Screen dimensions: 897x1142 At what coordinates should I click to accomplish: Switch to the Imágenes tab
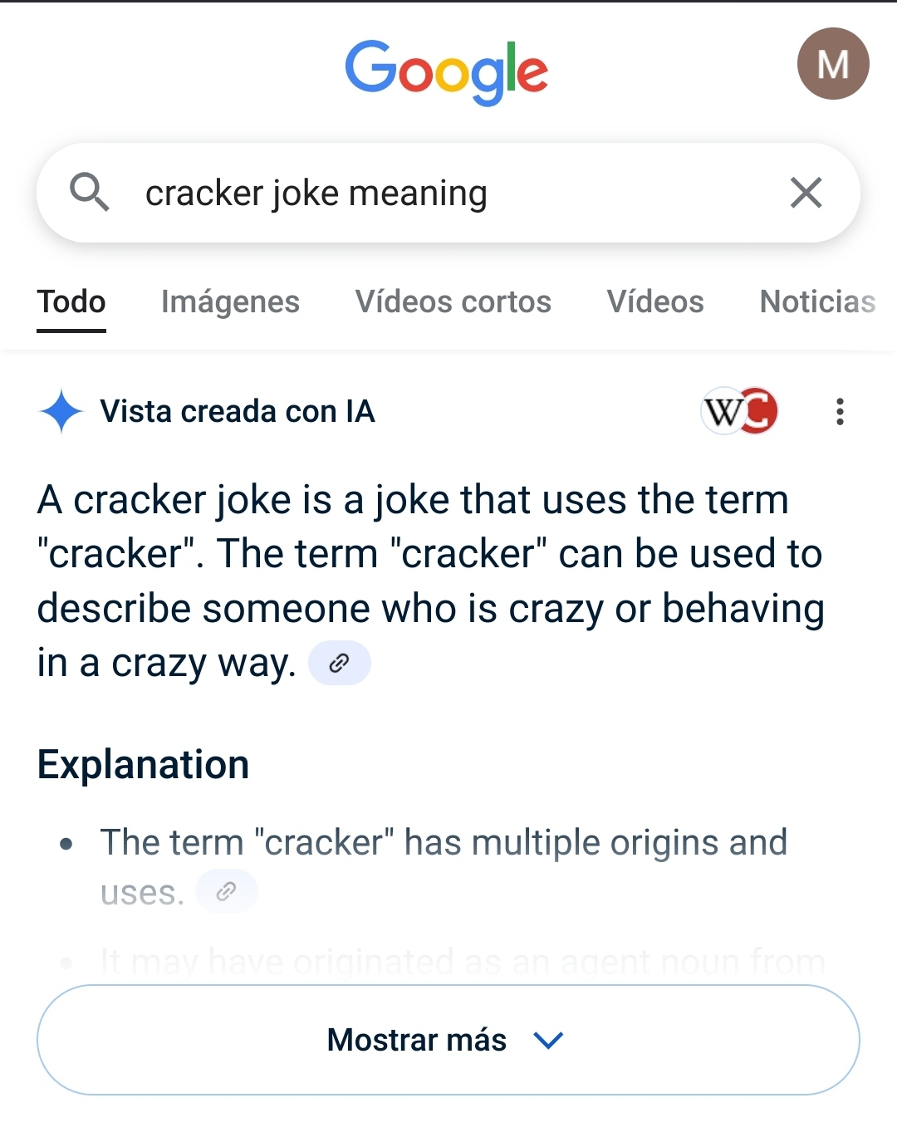[x=230, y=301]
